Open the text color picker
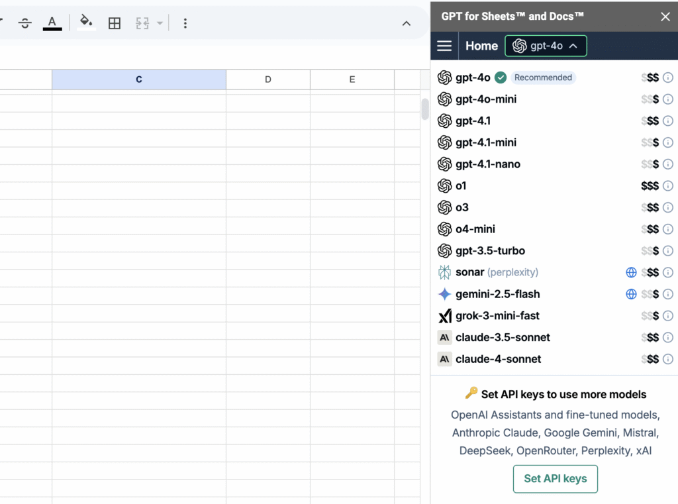 52,23
